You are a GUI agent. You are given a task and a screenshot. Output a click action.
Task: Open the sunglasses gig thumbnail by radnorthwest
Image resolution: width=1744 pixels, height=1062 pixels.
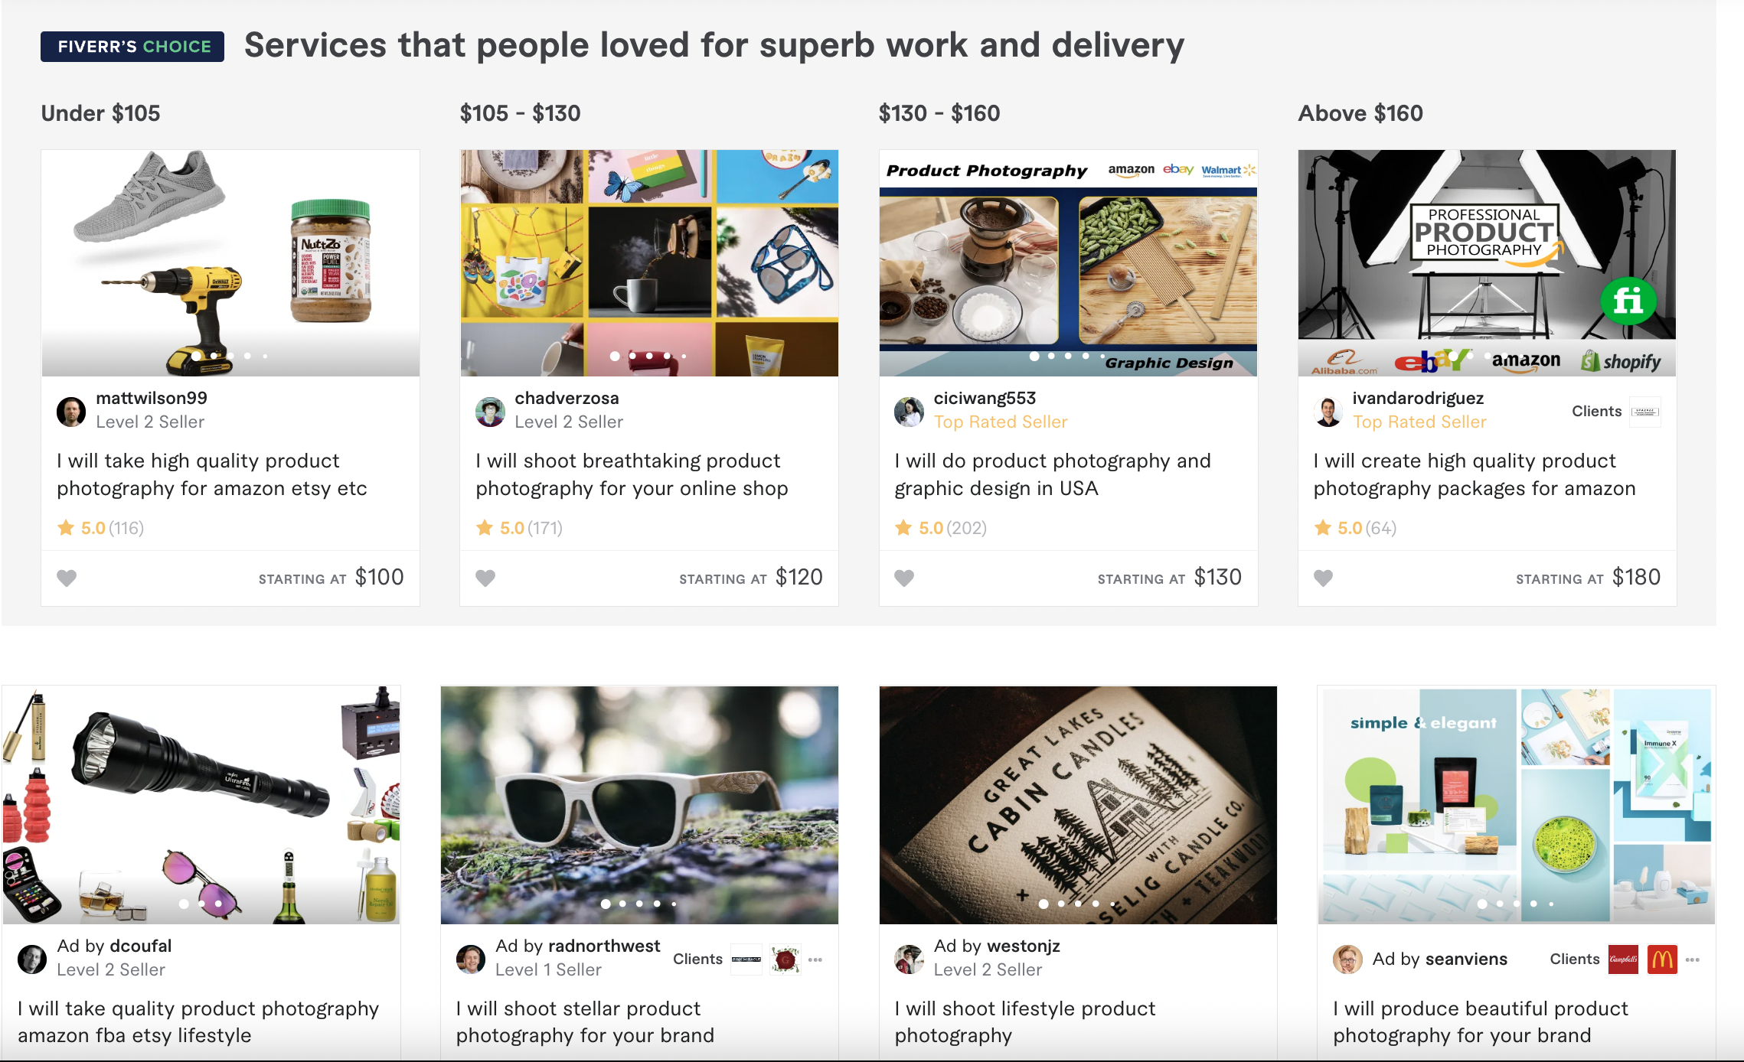pyautogui.click(x=639, y=805)
